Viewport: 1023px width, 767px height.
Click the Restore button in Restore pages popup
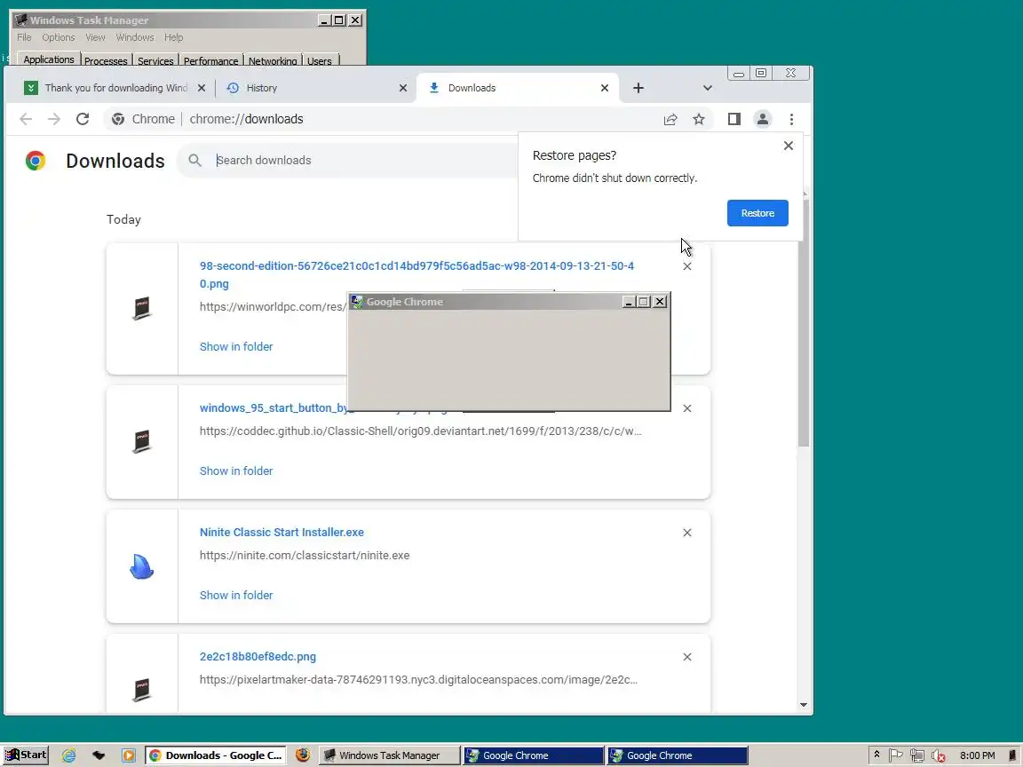pyautogui.click(x=757, y=213)
